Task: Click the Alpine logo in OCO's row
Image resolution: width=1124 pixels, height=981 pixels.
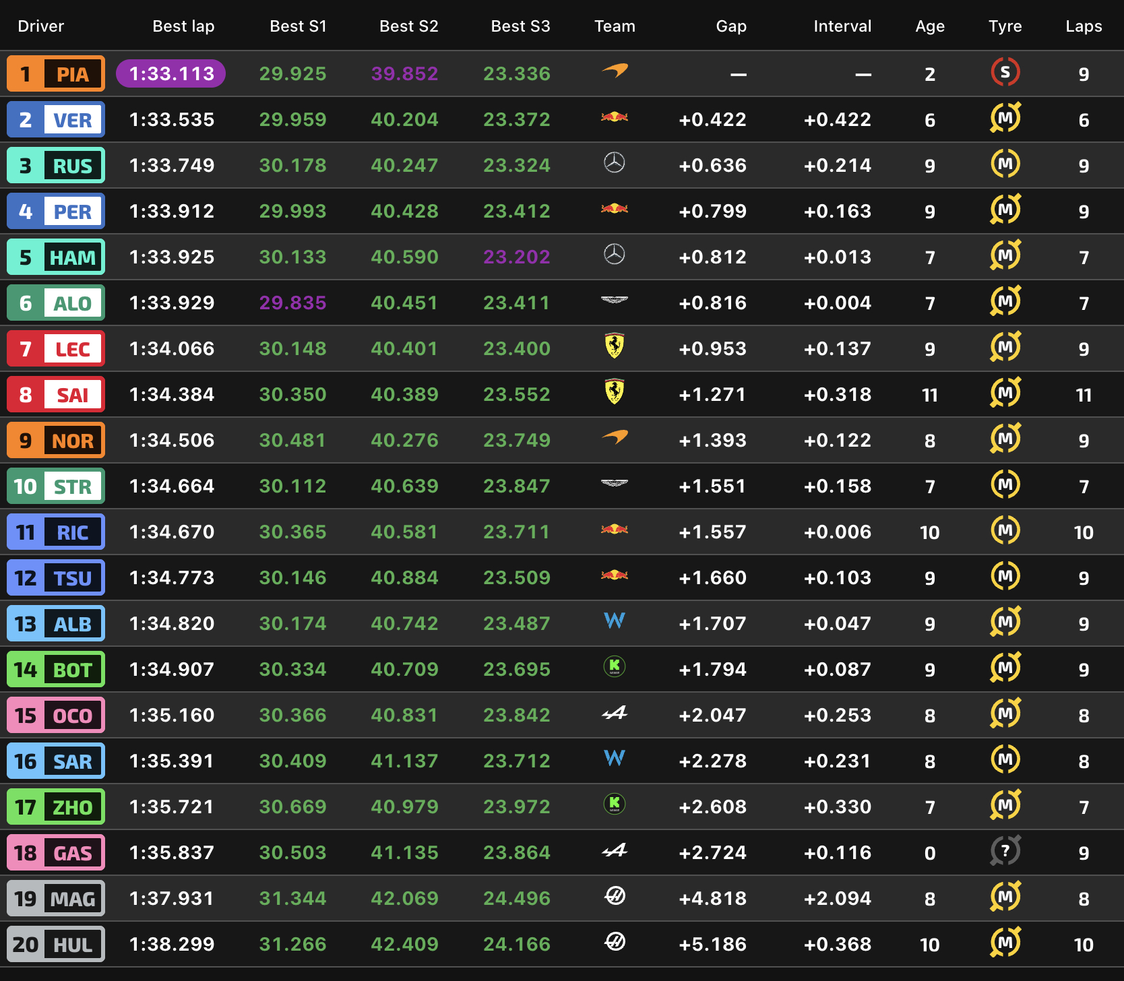Action: [614, 713]
